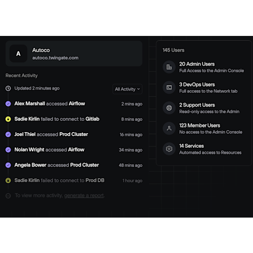Follow the generate a report link
The height and width of the screenshot is (253, 253).
point(84,195)
